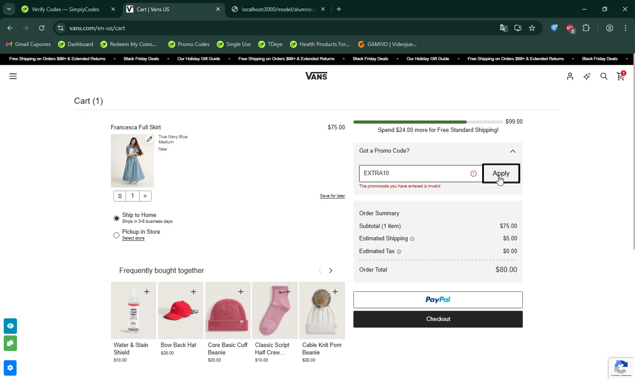Click the quantity field showing 1
Viewport: 635px width, 379px height.
click(x=133, y=196)
